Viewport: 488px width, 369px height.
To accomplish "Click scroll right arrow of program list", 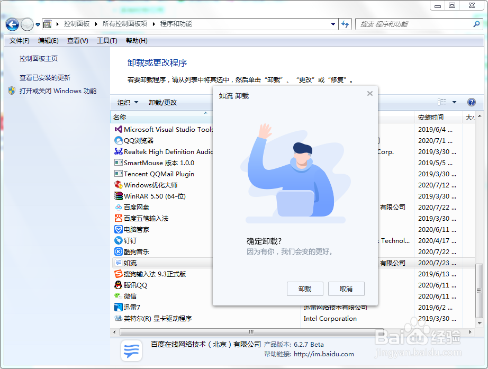I will pyautogui.click(x=470, y=332).
